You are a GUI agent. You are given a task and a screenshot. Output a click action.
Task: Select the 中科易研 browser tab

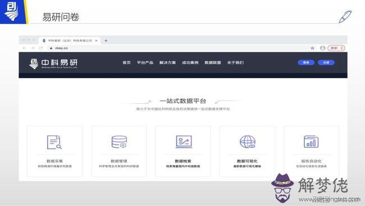click(70, 40)
